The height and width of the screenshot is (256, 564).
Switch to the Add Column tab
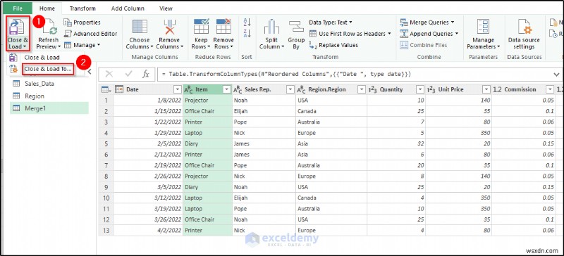click(128, 8)
